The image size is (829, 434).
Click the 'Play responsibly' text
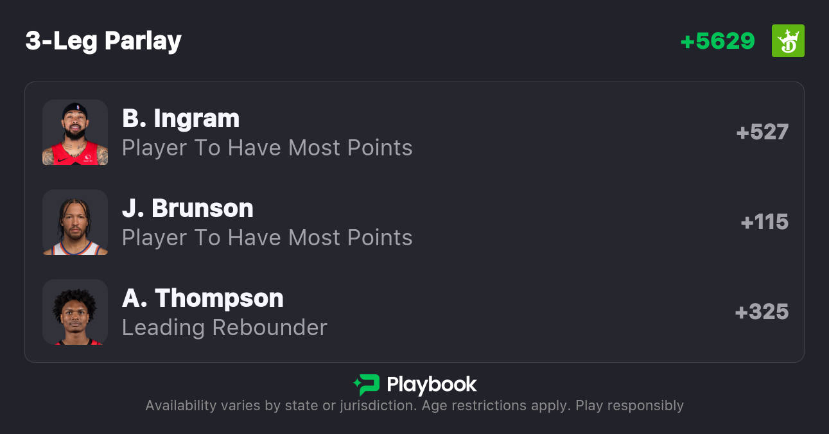[x=629, y=406]
